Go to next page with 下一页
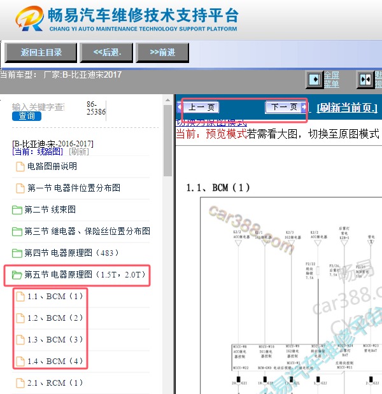This screenshot has height=394, width=382. 286,108
